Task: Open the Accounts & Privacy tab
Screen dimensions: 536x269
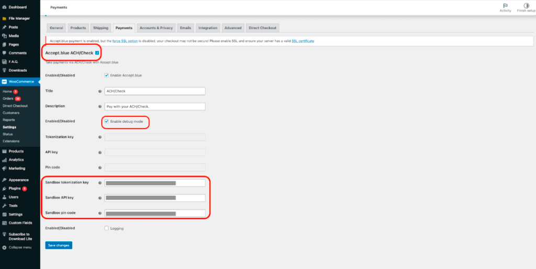Action: 156,28
